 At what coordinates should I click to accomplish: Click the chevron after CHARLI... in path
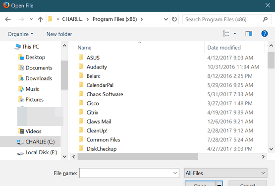88,19
